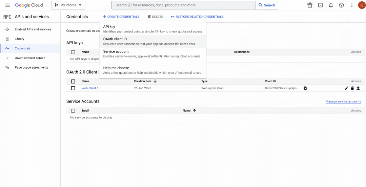Click the Creation date cell 26 Jun 2023
The width and height of the screenshot is (366, 187).
142,88
